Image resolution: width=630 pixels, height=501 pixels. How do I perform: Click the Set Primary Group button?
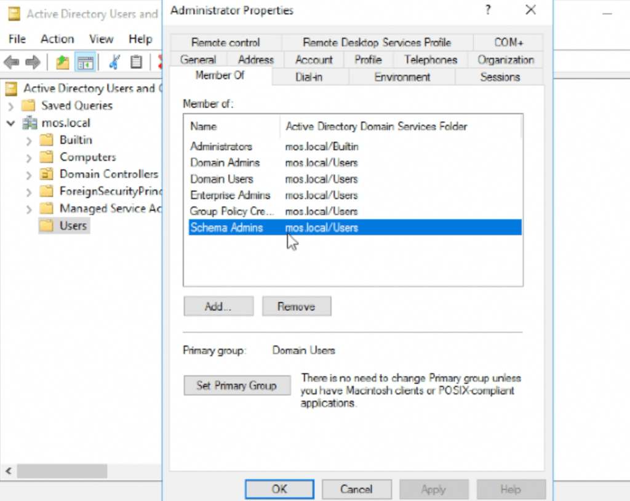[x=237, y=385]
